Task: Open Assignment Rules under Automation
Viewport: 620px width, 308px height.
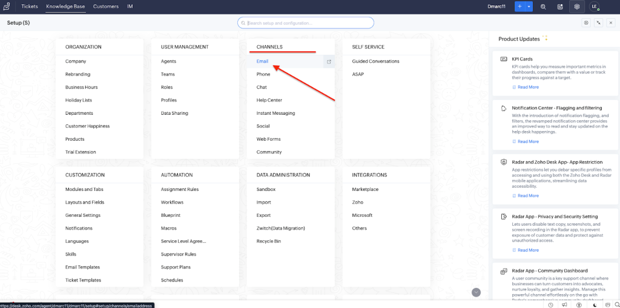Action: [x=179, y=190]
